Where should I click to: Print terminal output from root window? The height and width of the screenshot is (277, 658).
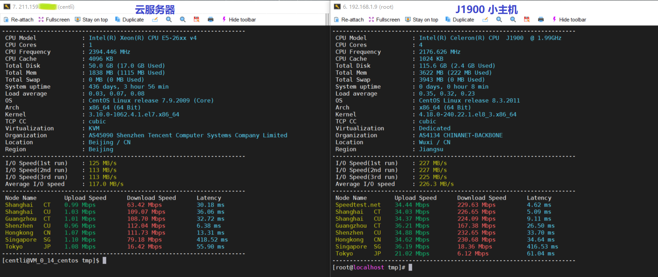541,20
